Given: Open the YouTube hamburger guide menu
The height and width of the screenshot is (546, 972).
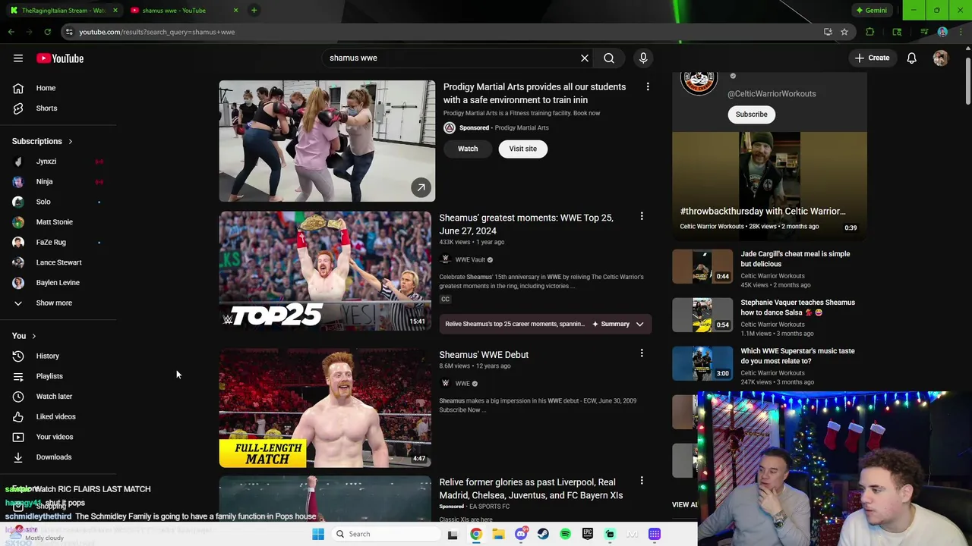Looking at the screenshot, I should point(18,58).
